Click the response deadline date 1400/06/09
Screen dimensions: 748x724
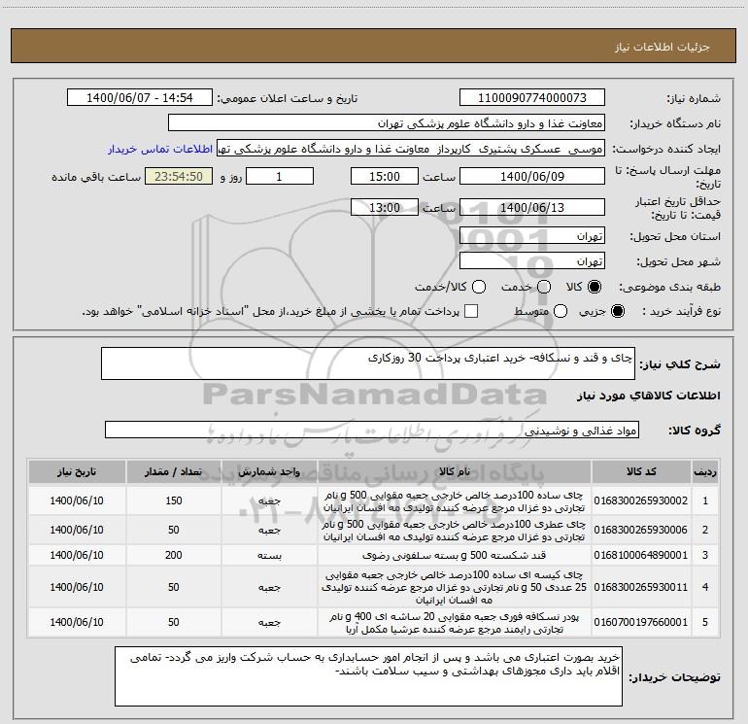click(532, 176)
